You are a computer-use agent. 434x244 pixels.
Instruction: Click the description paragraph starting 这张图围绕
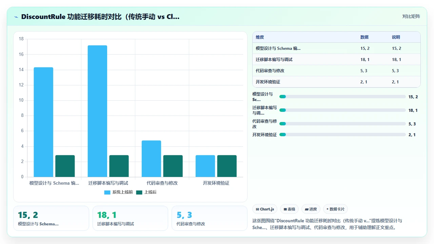[x=327, y=224]
